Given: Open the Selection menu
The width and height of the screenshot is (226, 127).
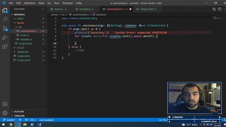Looking at the screenshot, I should tap(30, 3).
